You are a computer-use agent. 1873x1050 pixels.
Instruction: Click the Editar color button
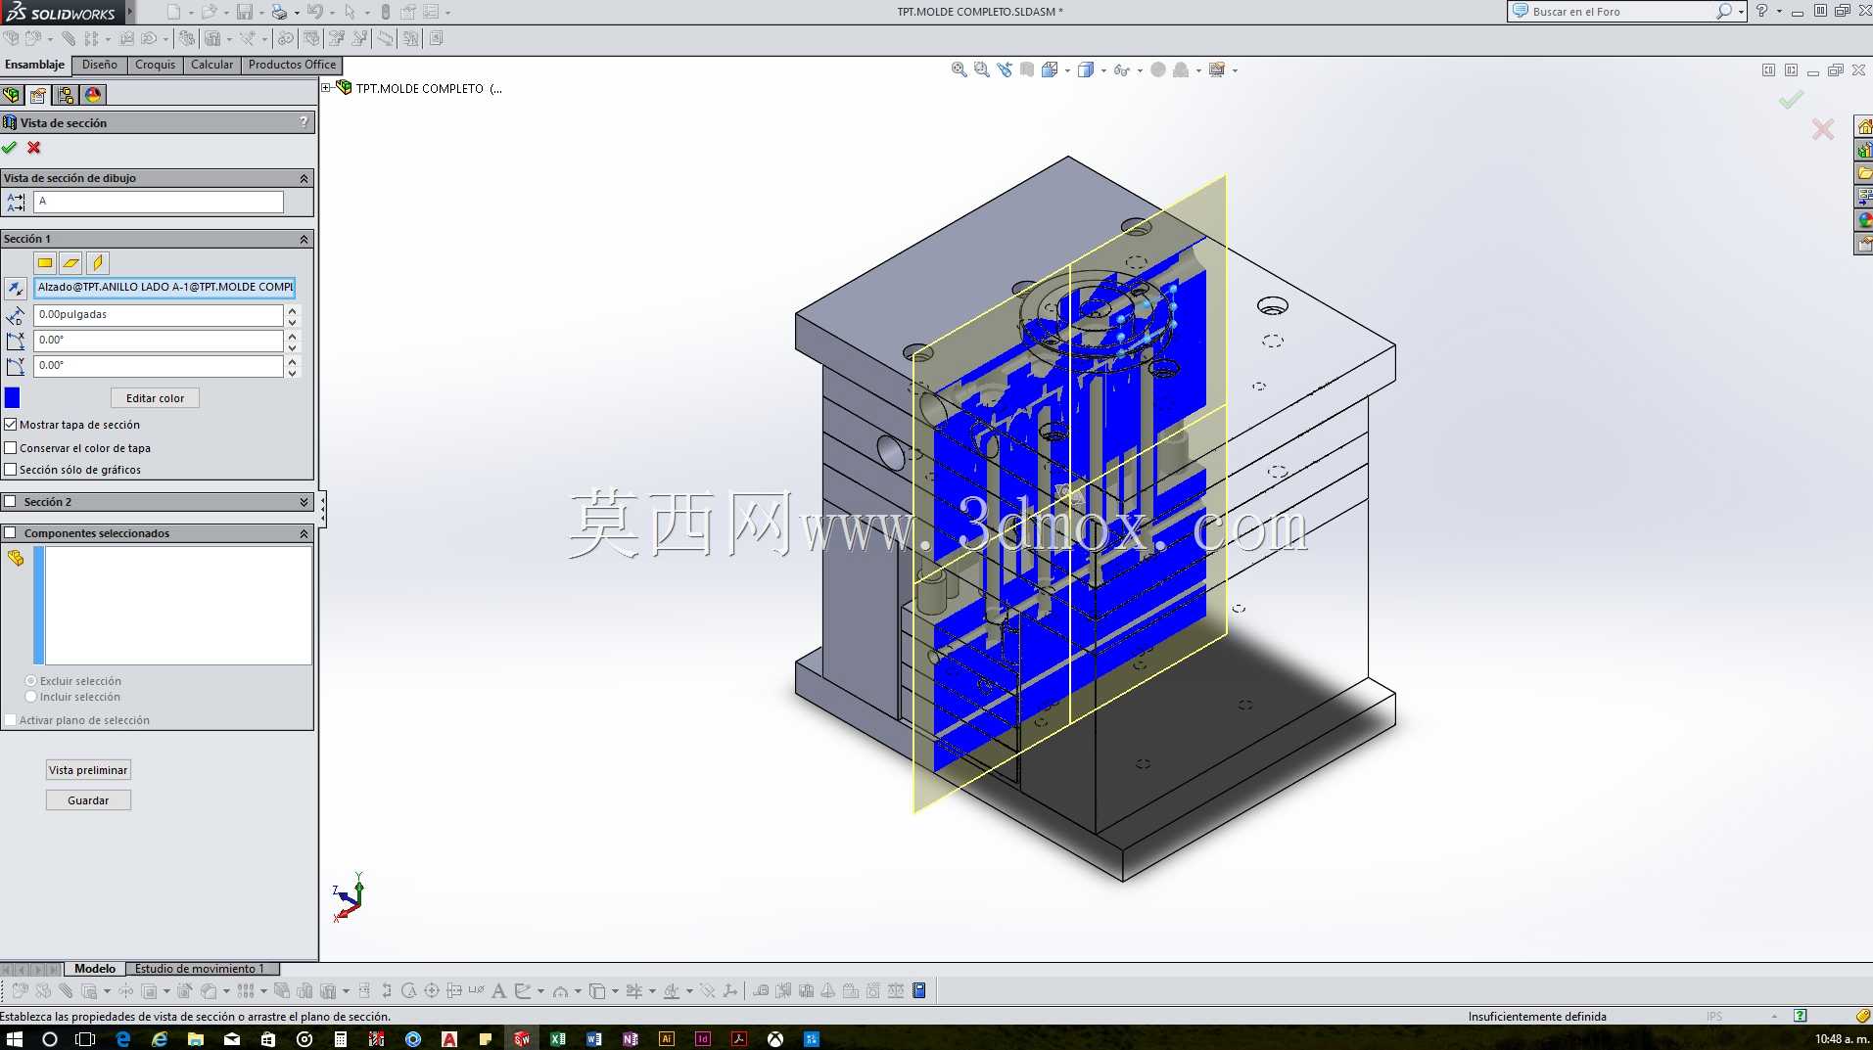tap(155, 398)
